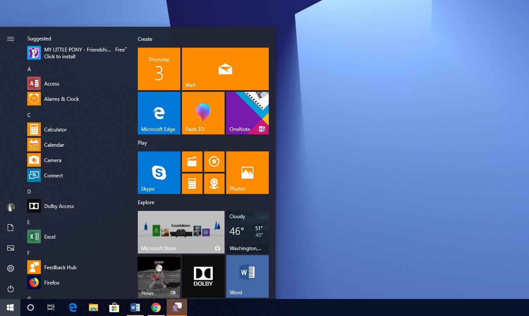Viewport: 529px width, 316px height.
Task: Click the Windows Start button
Action: click(10, 307)
